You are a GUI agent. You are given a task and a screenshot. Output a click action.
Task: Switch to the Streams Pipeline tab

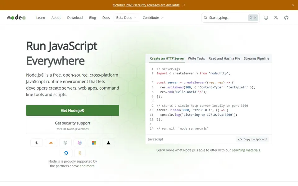(x=256, y=59)
